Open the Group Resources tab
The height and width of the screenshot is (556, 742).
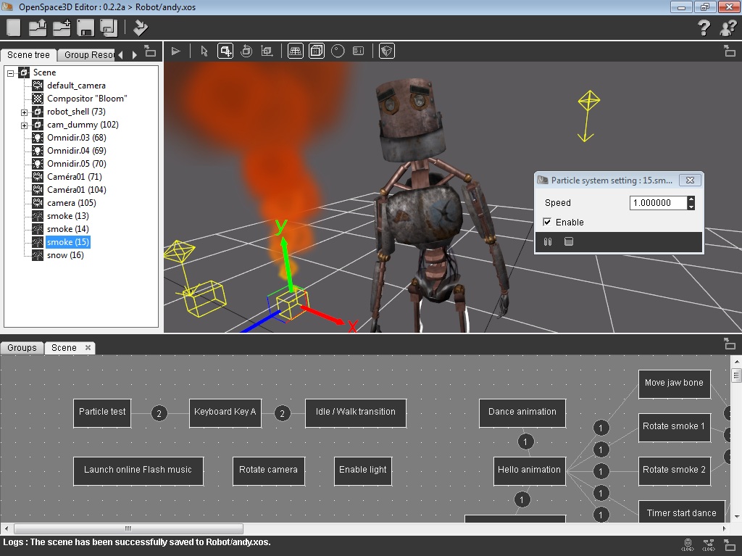point(88,55)
